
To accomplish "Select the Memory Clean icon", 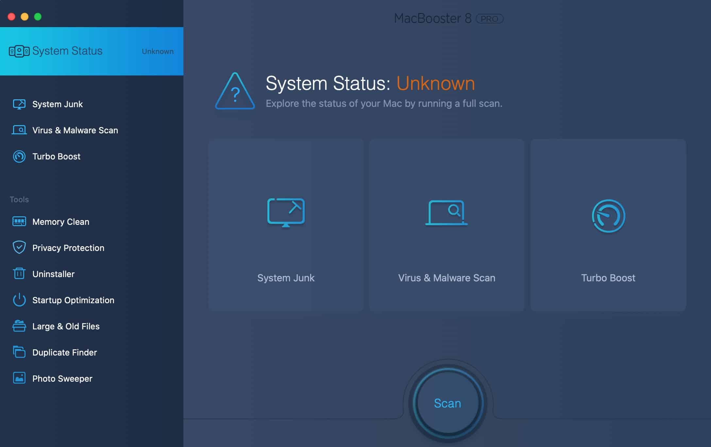I will (19, 222).
